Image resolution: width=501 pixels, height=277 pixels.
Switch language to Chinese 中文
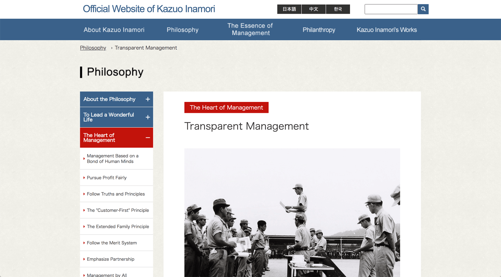(314, 9)
